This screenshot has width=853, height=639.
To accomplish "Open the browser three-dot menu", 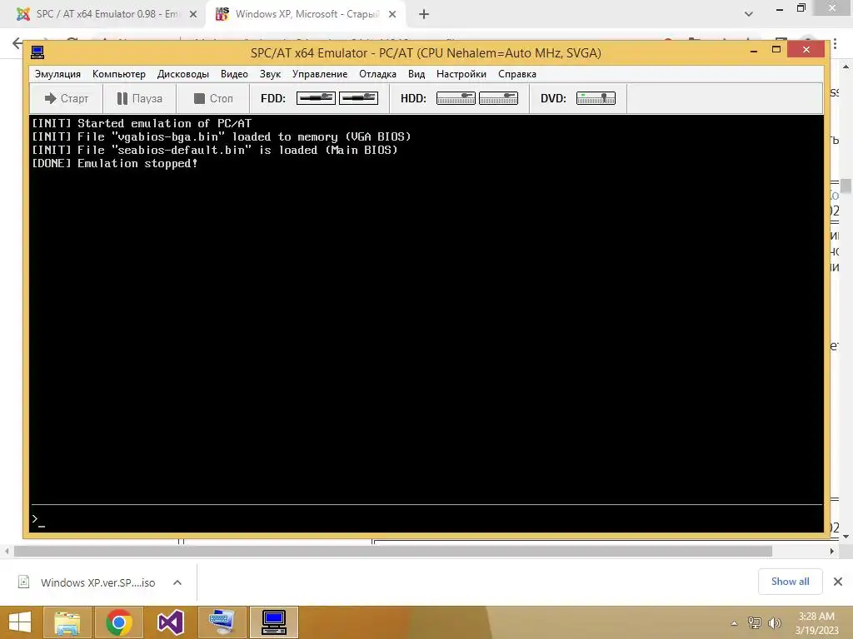I will pos(835,45).
